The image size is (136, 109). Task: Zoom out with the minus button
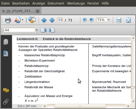pyautogui.click(x=85, y=20)
